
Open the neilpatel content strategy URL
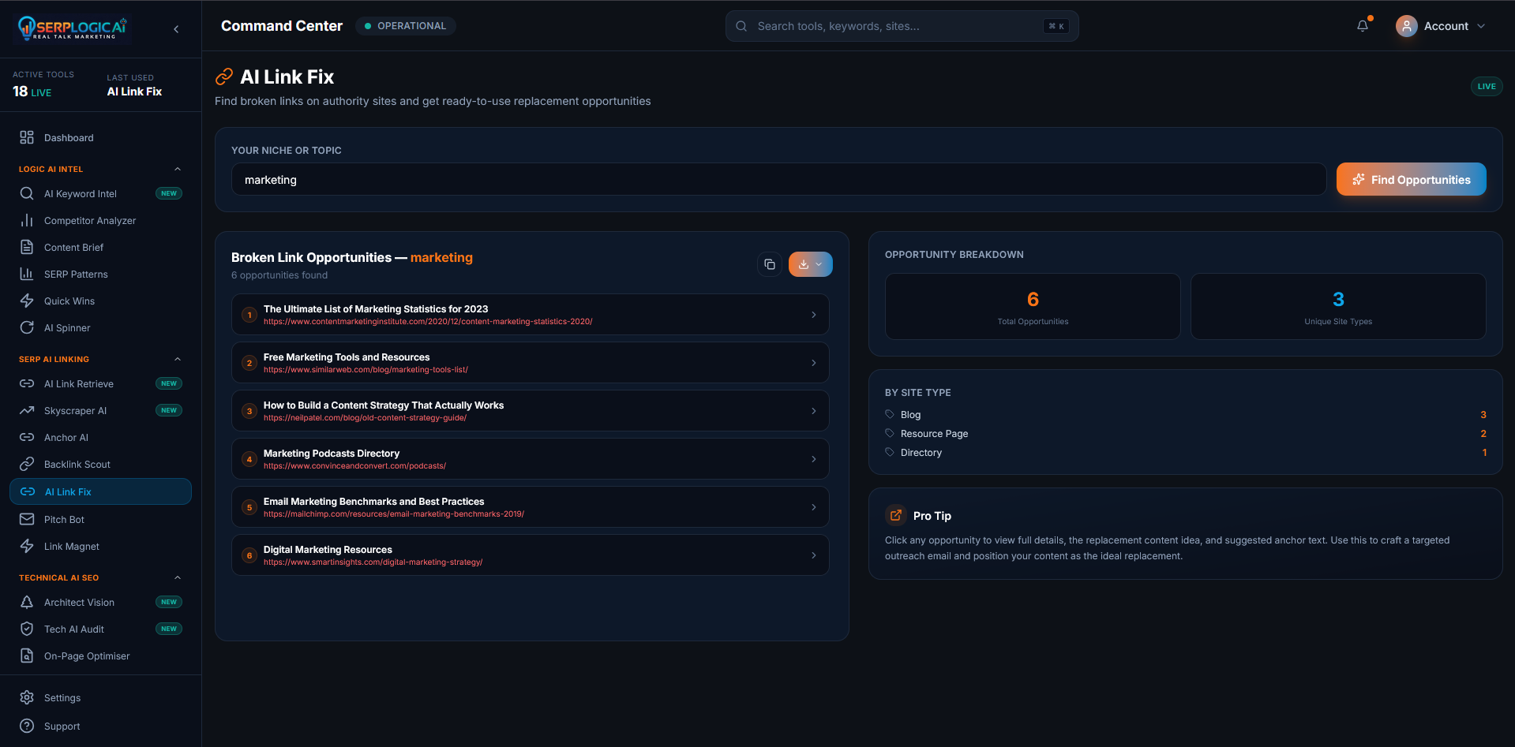coord(365,418)
